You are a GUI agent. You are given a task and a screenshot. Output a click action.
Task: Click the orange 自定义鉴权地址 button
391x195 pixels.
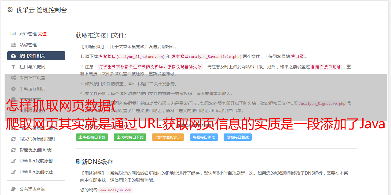(168, 137)
